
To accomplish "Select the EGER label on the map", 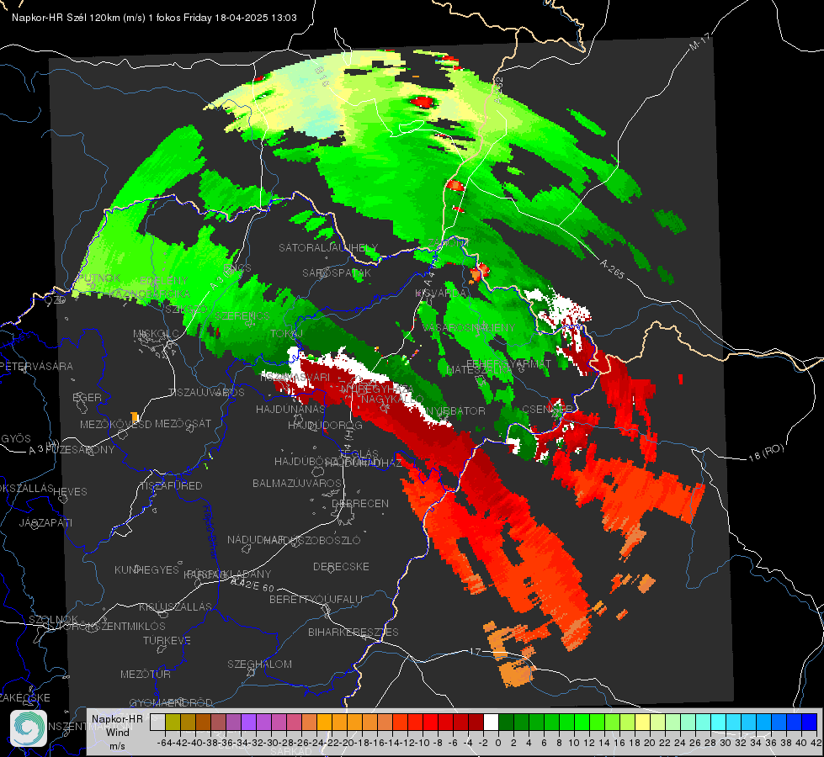I will tap(88, 397).
